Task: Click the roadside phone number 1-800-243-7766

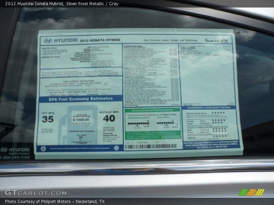Action: (x=15, y=158)
